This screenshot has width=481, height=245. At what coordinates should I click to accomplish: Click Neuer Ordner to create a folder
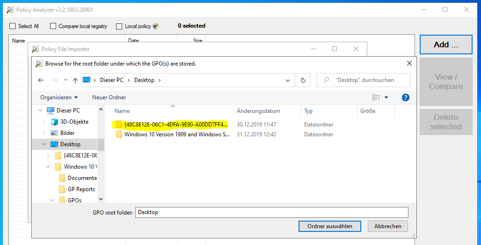point(109,97)
